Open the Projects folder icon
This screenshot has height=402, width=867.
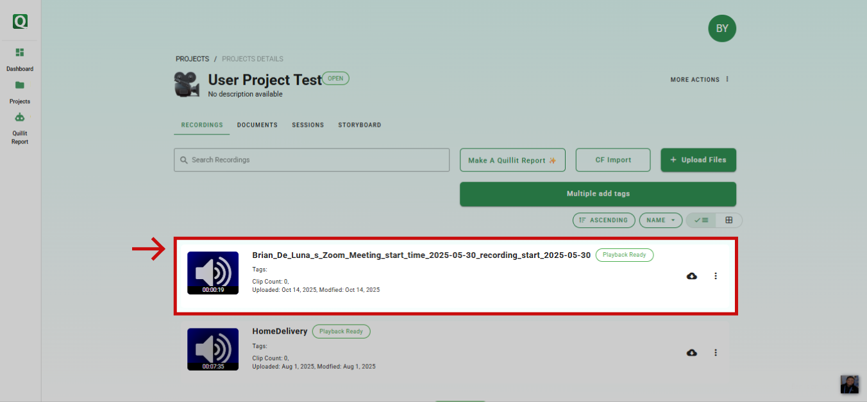pos(20,85)
